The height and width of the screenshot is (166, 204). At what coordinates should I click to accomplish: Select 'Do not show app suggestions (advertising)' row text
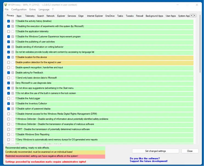(44, 88)
